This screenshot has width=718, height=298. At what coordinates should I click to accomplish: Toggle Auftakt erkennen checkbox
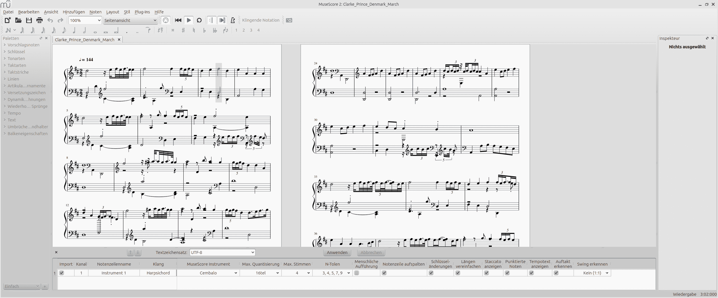click(556, 273)
